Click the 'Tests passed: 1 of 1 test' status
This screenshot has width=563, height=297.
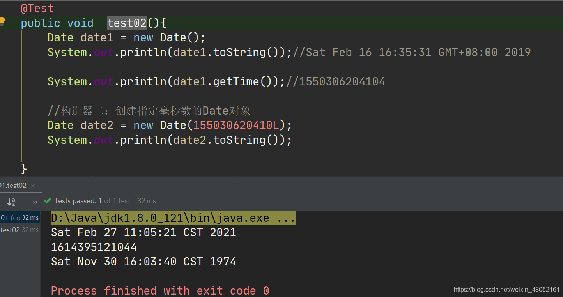tap(105, 201)
